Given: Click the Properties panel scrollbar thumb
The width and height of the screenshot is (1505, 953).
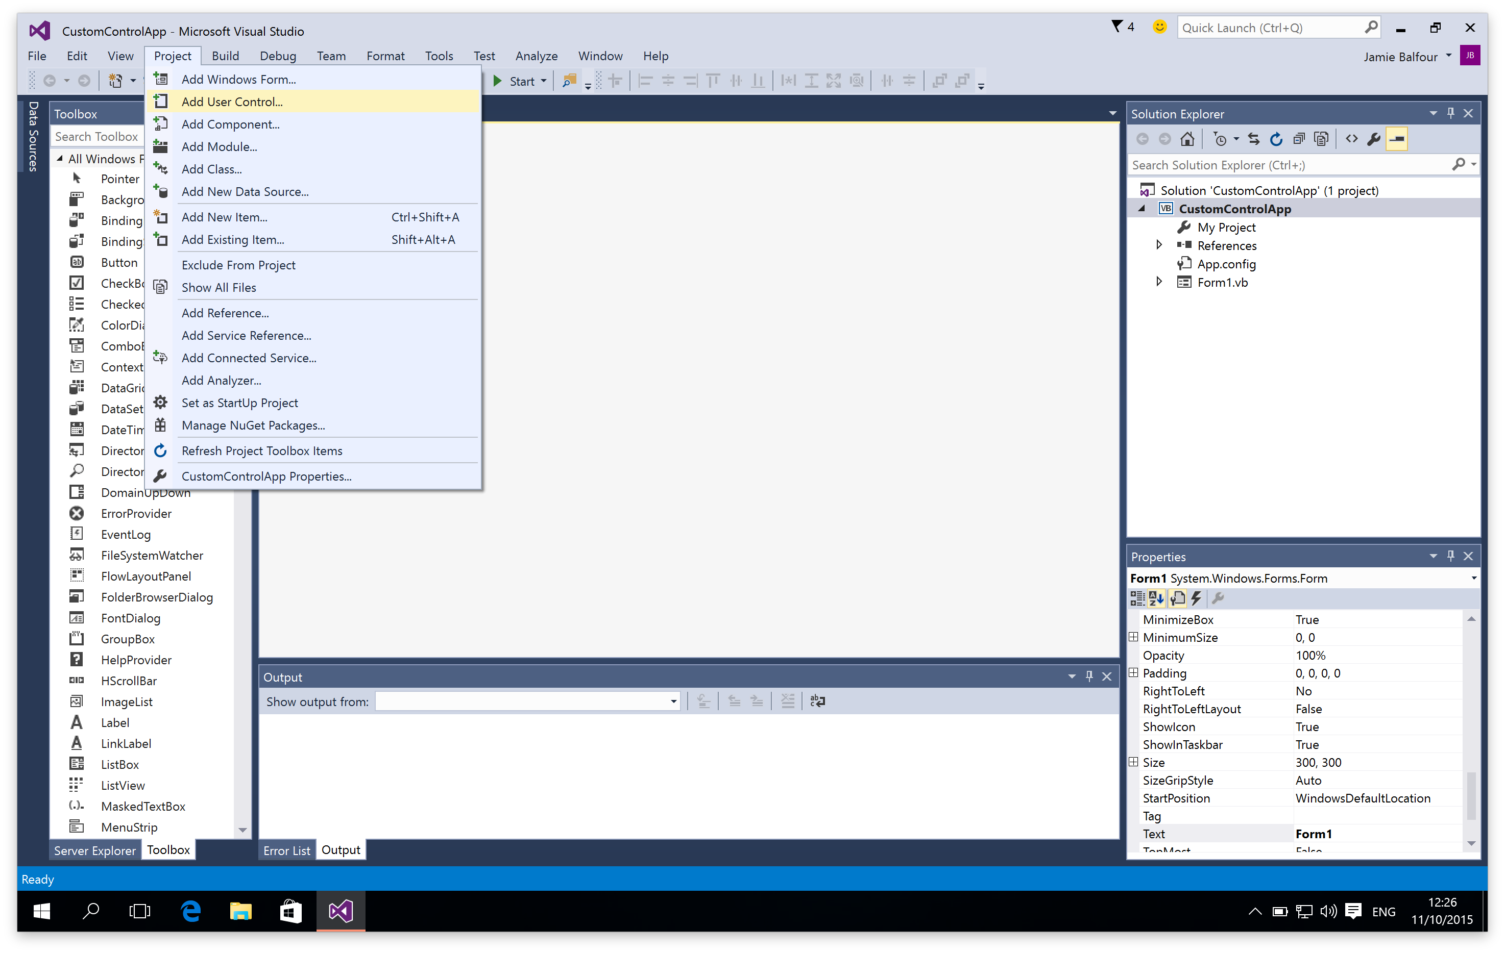Looking at the screenshot, I should (1471, 796).
